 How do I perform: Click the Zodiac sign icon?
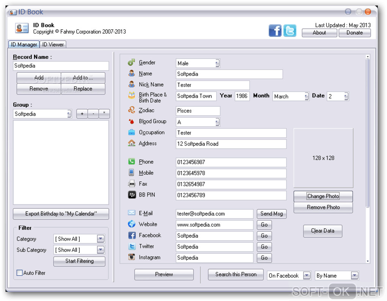pyautogui.click(x=132, y=110)
